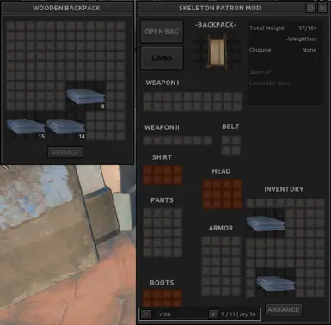Viewport: 331px width, 325px height.
Task: Click the 'Slave of' label
Action: pyautogui.click(x=261, y=72)
